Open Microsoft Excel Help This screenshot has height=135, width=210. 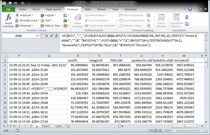click(190, 9)
